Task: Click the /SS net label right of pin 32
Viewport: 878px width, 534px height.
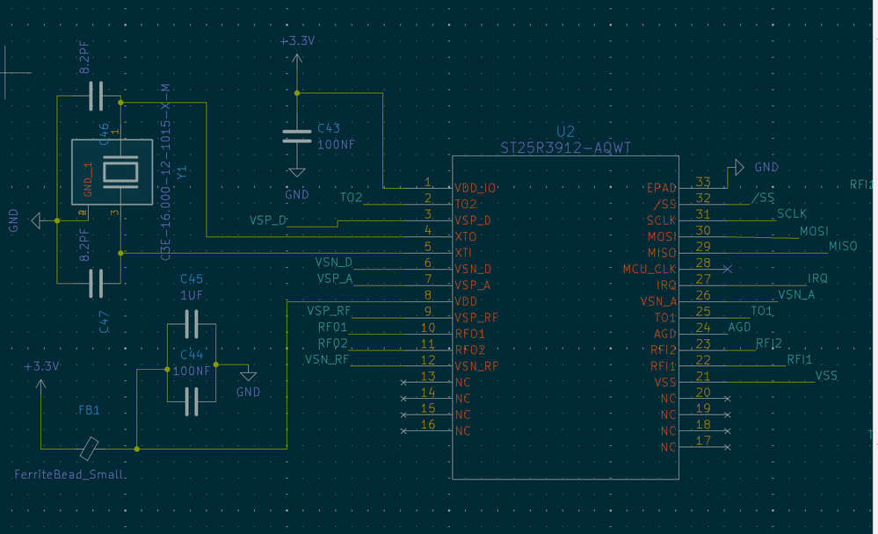Action: point(763,197)
